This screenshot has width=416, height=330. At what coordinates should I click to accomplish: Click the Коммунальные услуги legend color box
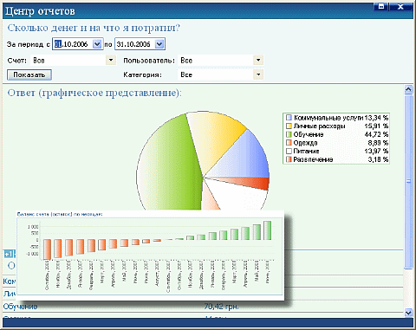coord(289,118)
